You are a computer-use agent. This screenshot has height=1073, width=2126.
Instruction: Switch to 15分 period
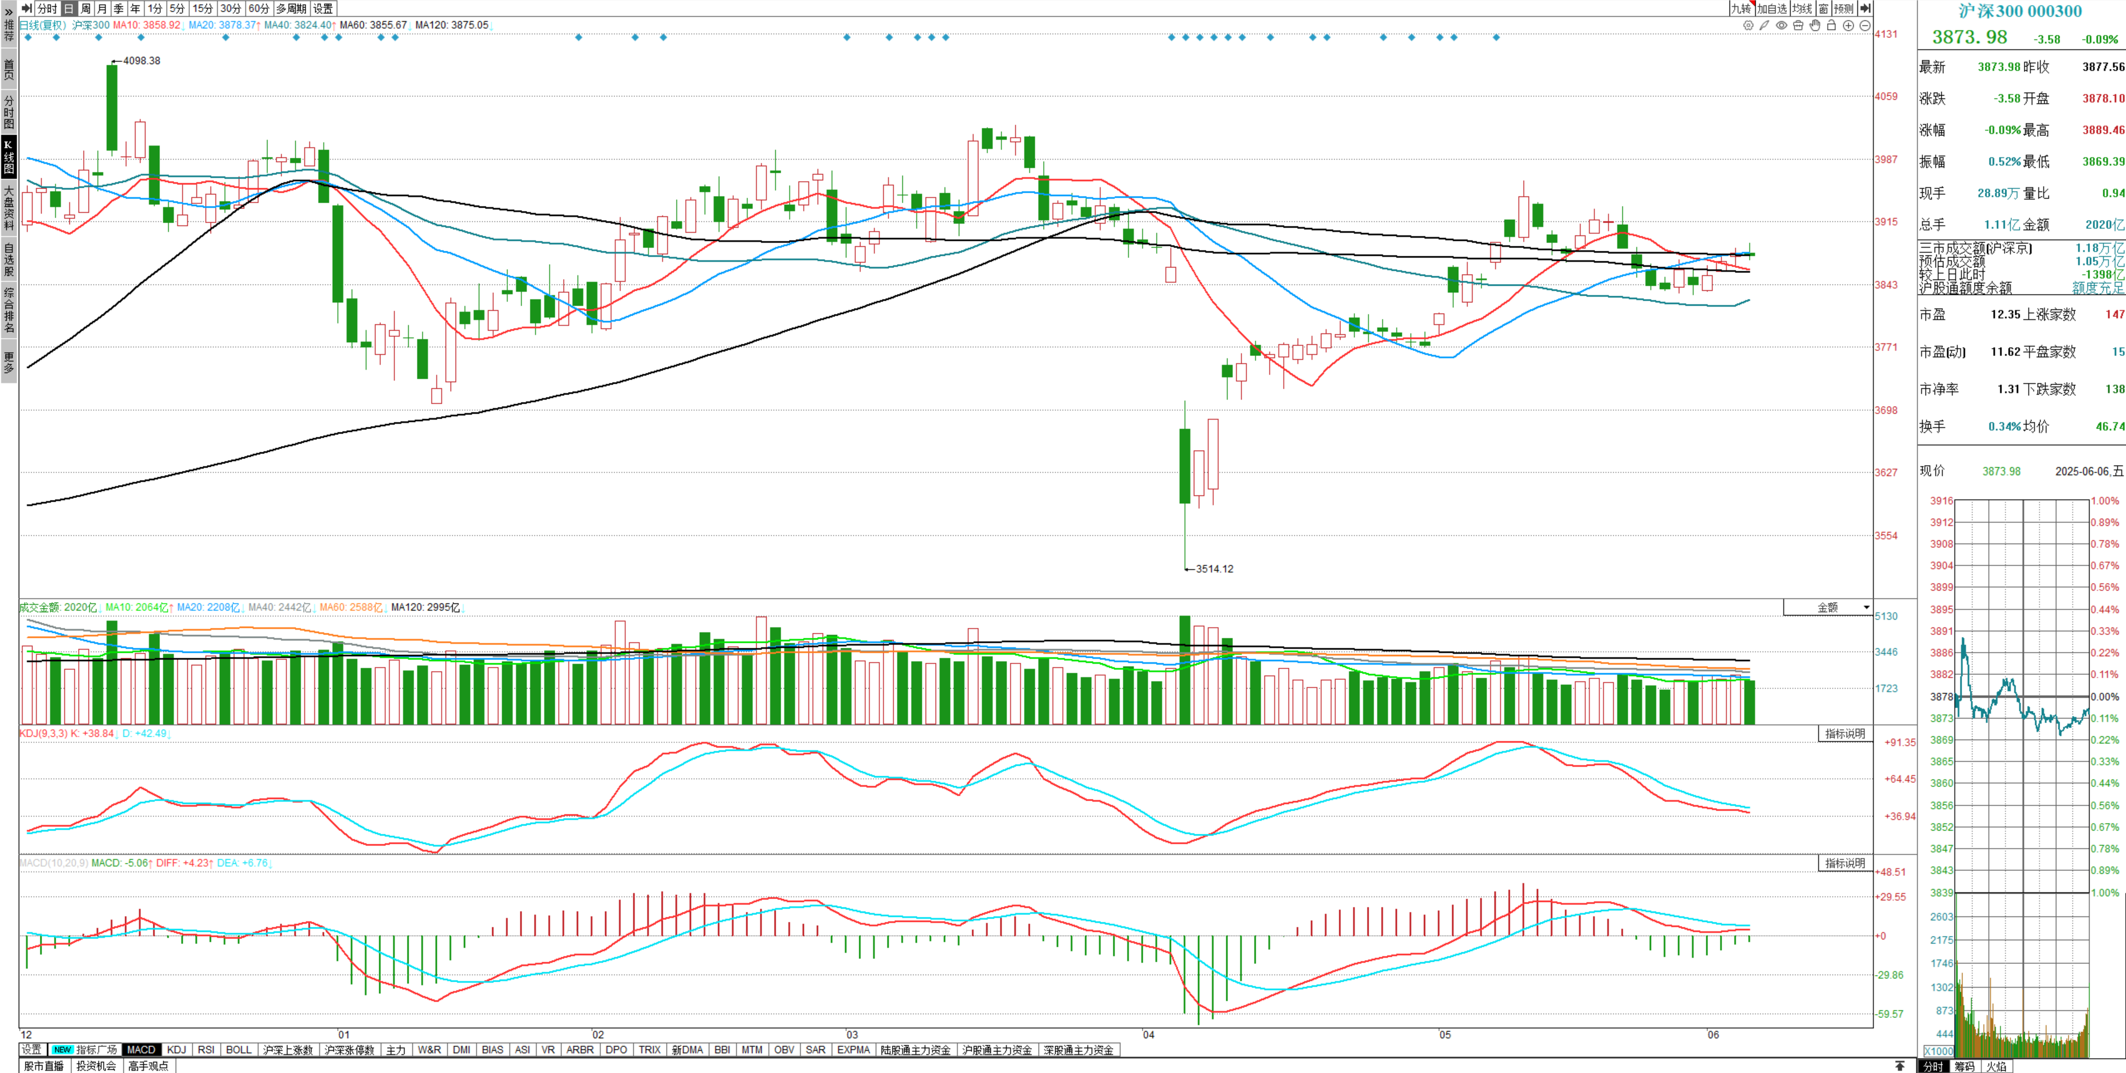202,8
